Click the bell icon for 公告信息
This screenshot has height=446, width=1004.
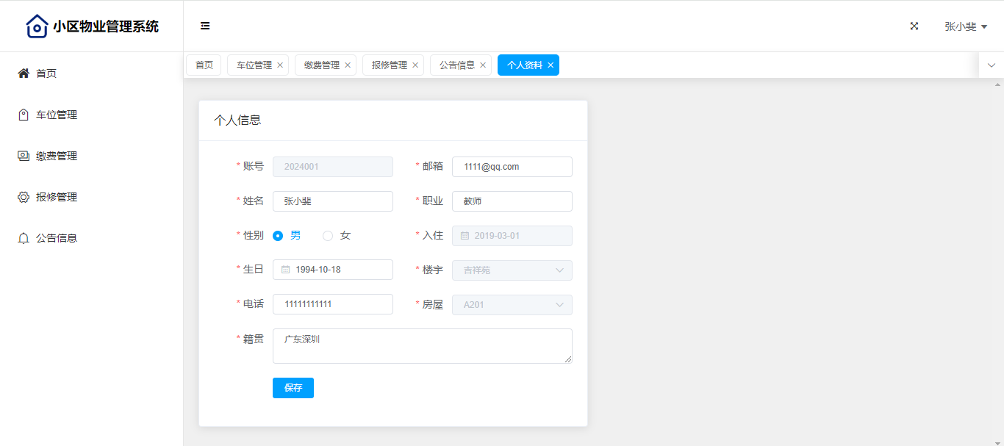click(x=24, y=238)
